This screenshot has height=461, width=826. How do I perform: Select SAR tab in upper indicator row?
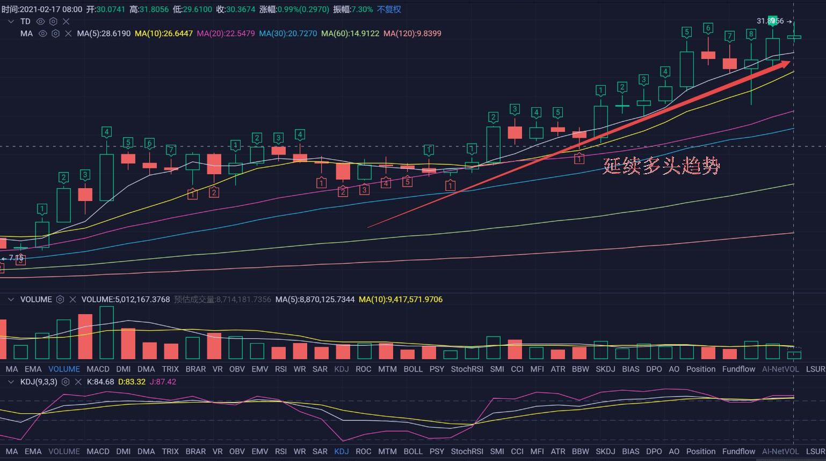point(320,369)
